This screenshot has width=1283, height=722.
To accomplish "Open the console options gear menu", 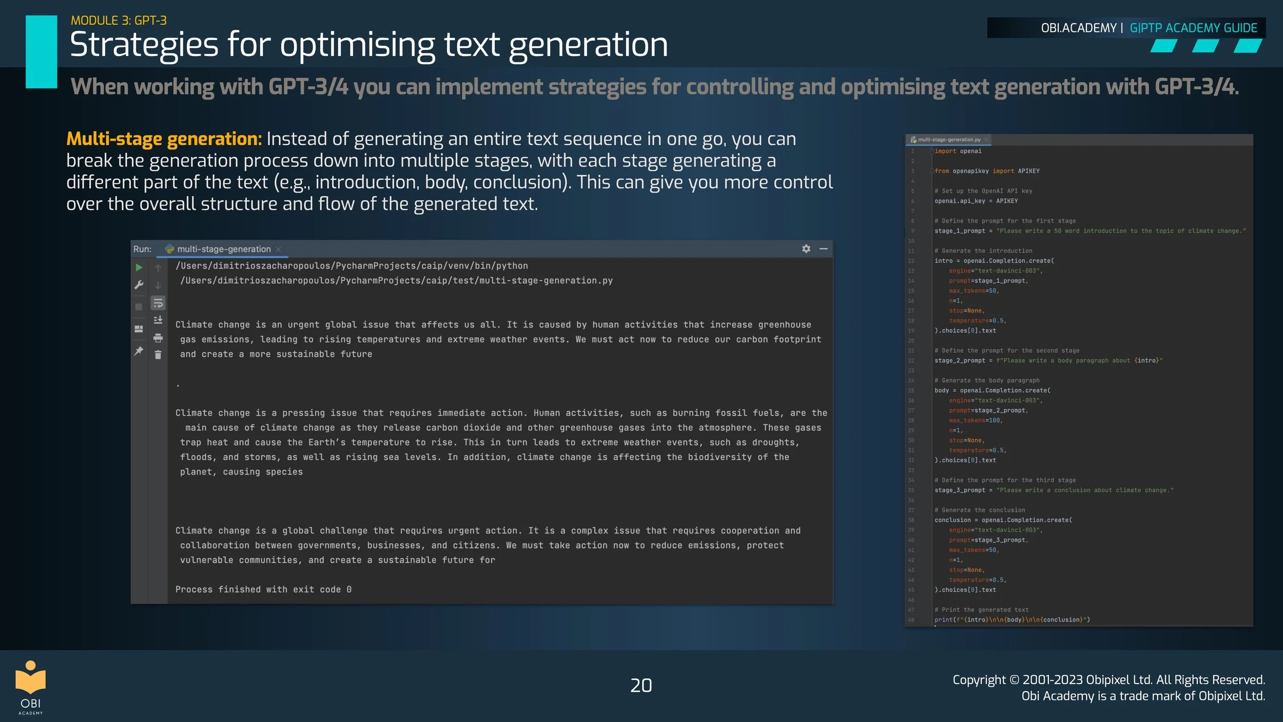I will pos(806,249).
